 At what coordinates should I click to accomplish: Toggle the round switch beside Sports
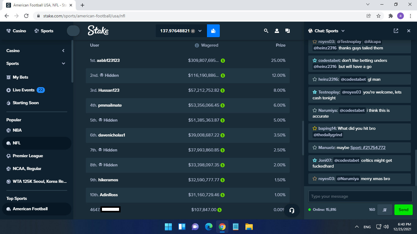coord(73,31)
